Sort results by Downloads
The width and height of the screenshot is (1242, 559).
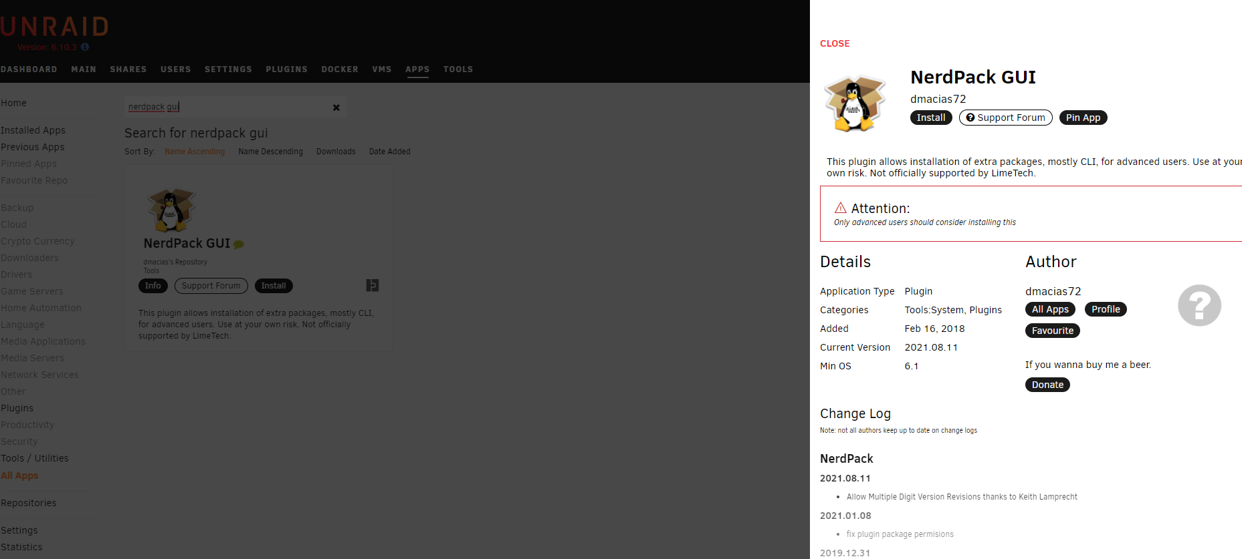click(x=336, y=152)
